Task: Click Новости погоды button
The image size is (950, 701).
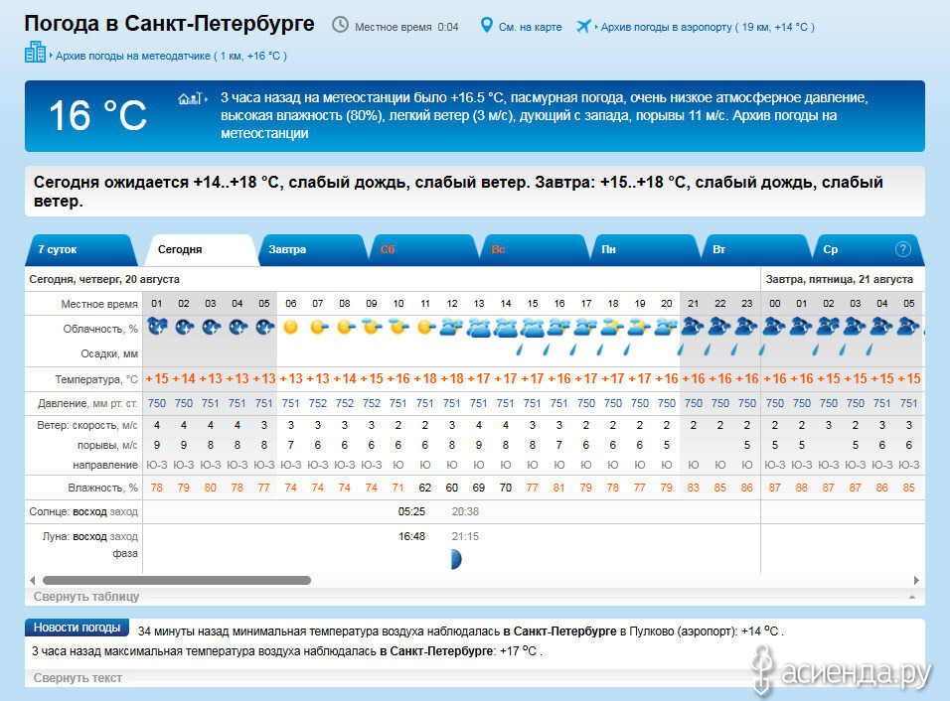Action: pos(77,628)
